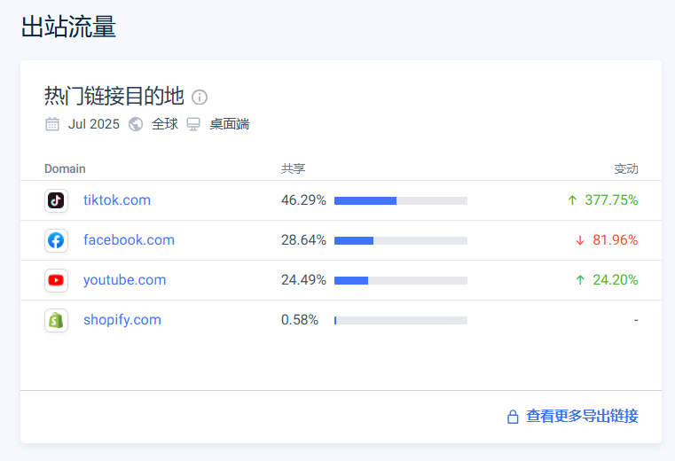Click the 377.75% change value for tiktok
The image size is (675, 461).
tap(610, 200)
